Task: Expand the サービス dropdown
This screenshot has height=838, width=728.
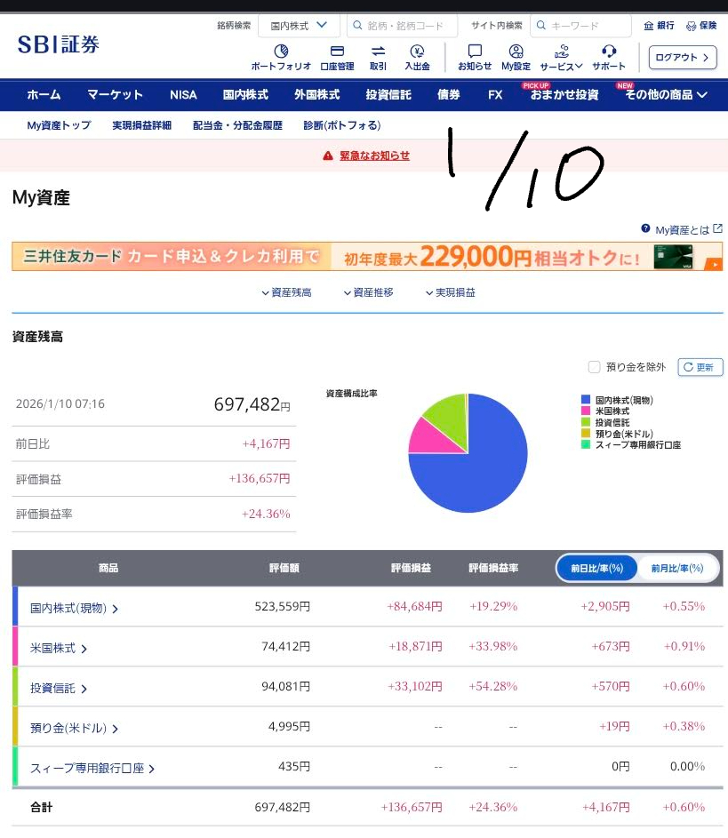Action: coord(561,56)
